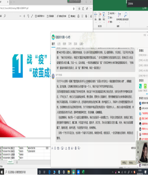Favorite the PDF page using star icon

(74, 8)
